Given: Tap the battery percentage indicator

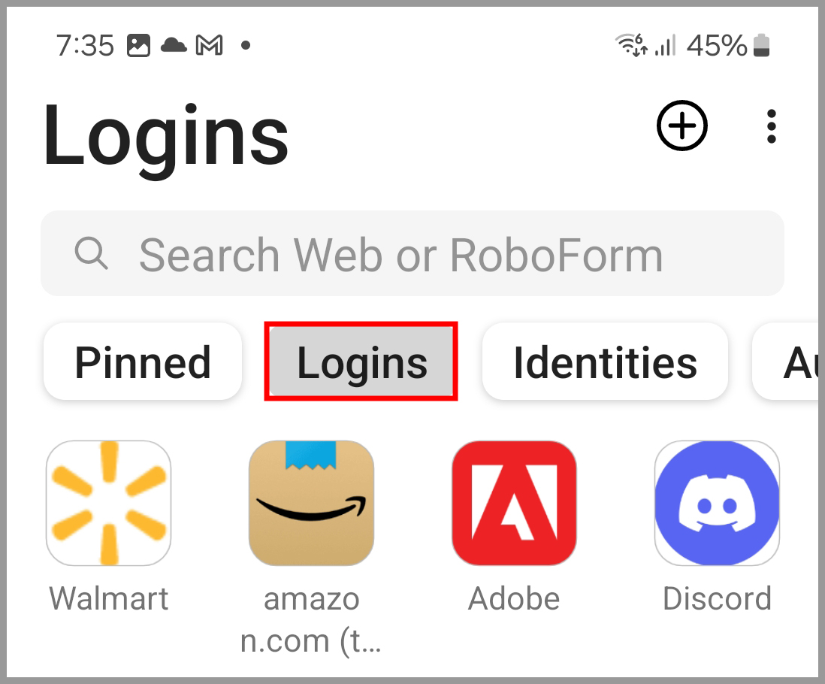Looking at the screenshot, I should [717, 45].
